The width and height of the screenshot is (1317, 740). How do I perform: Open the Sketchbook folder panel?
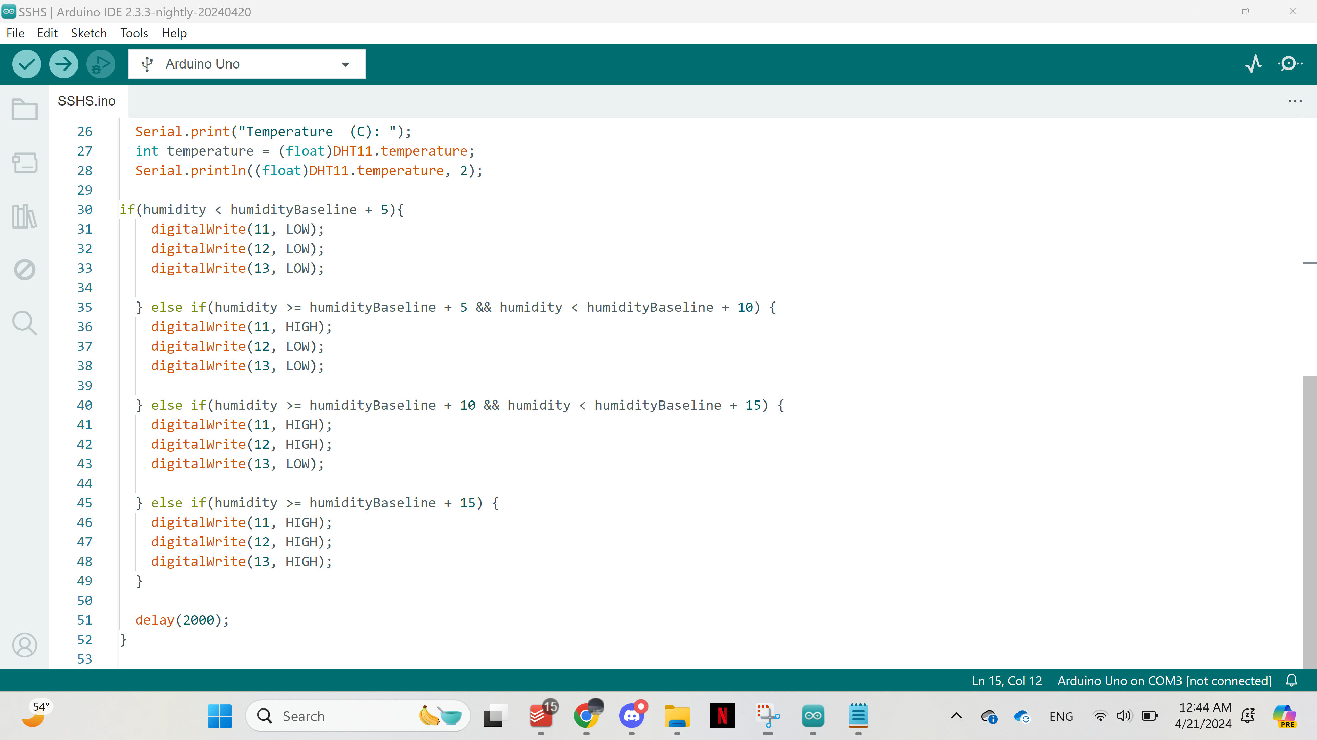25,109
